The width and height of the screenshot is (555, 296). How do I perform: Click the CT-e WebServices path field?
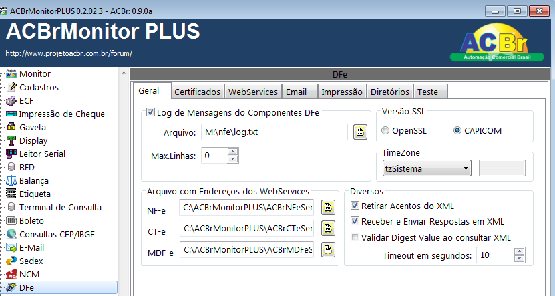click(246, 229)
